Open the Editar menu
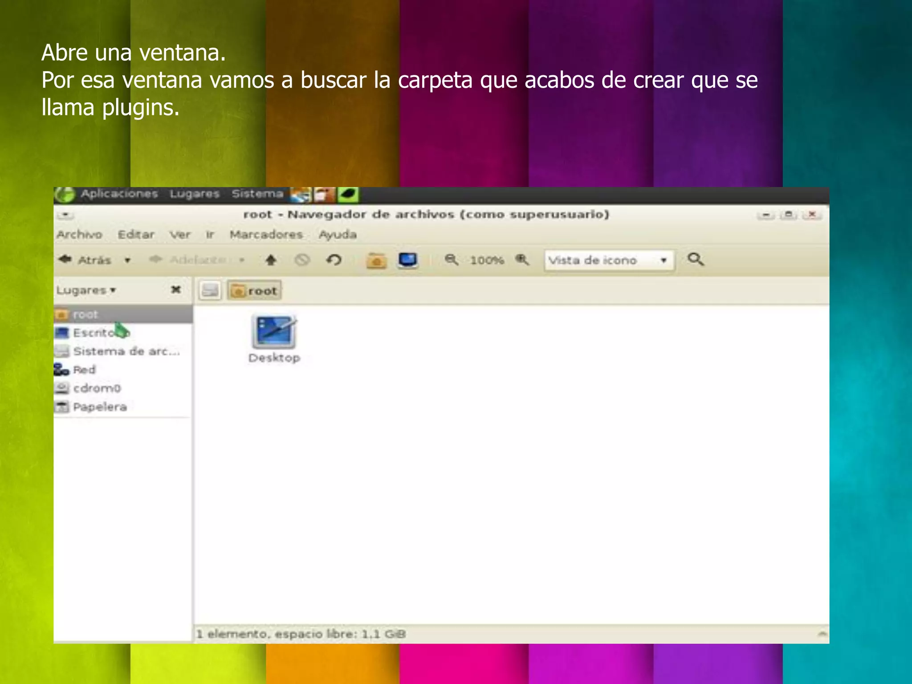The image size is (912, 684). 136,234
